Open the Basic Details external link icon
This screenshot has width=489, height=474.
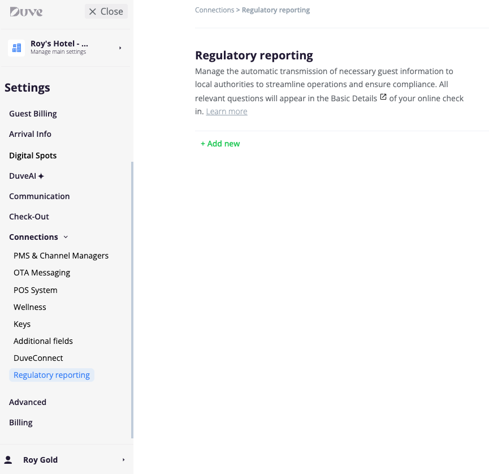click(x=383, y=97)
